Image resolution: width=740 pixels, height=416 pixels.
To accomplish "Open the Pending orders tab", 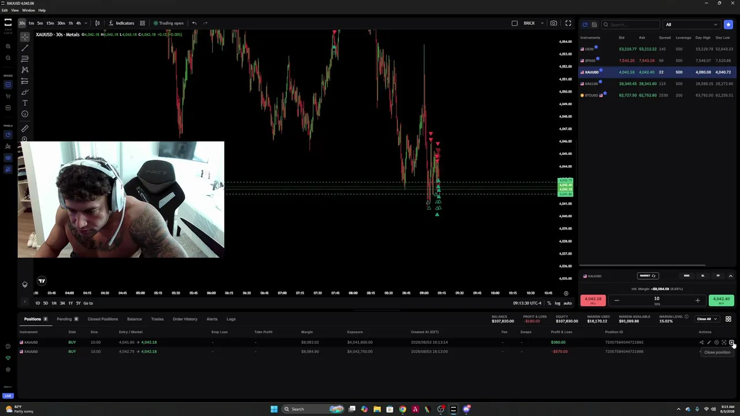I will pyautogui.click(x=67, y=319).
